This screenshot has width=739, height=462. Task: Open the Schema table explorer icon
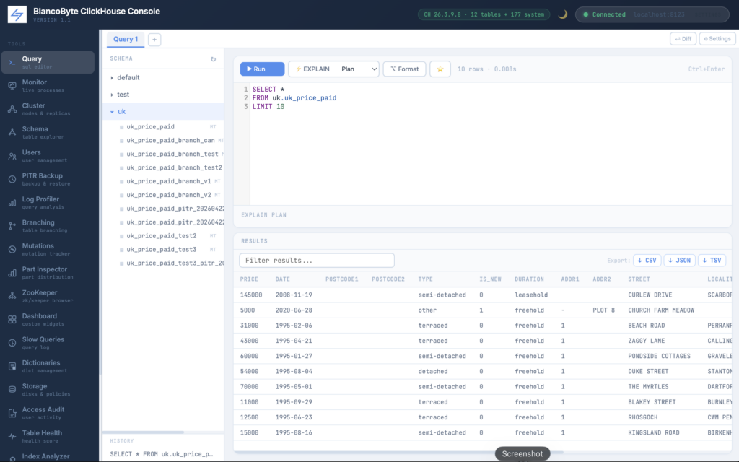pyautogui.click(x=12, y=133)
